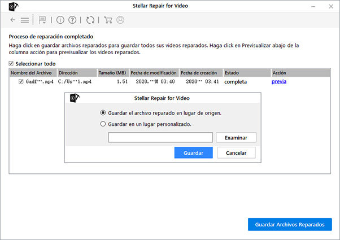Open the hamburger menu icon

pos(25,20)
